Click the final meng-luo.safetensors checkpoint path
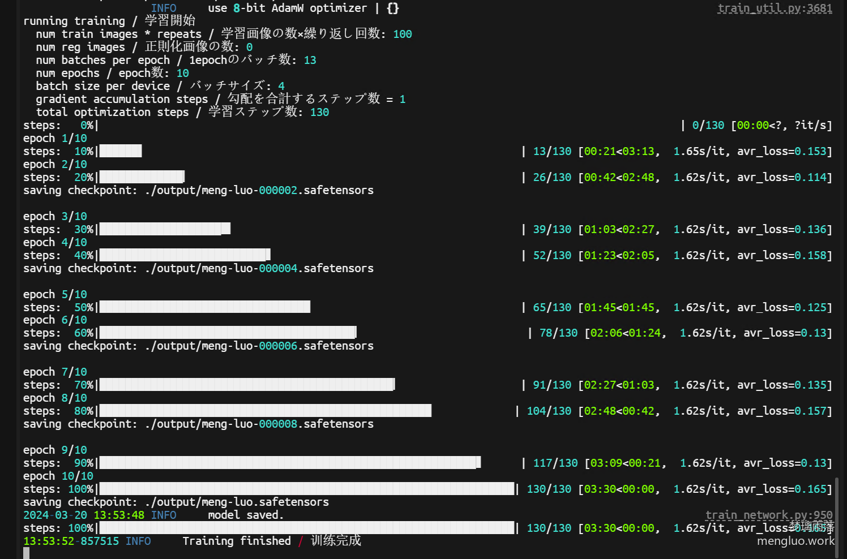The height and width of the screenshot is (559, 847). 237,502
